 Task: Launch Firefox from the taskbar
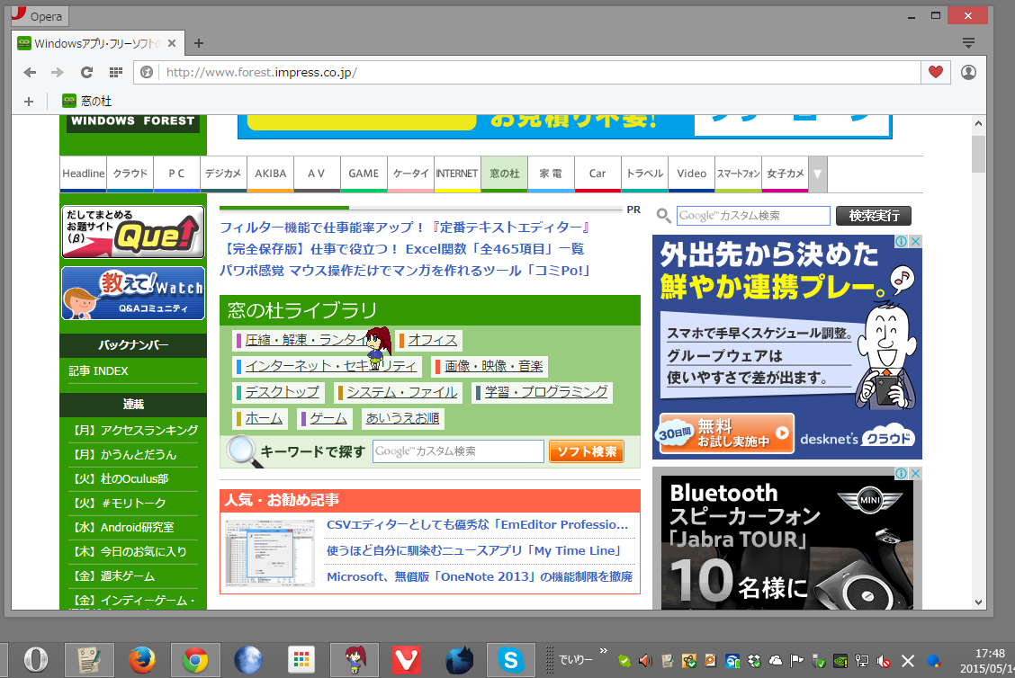(144, 659)
